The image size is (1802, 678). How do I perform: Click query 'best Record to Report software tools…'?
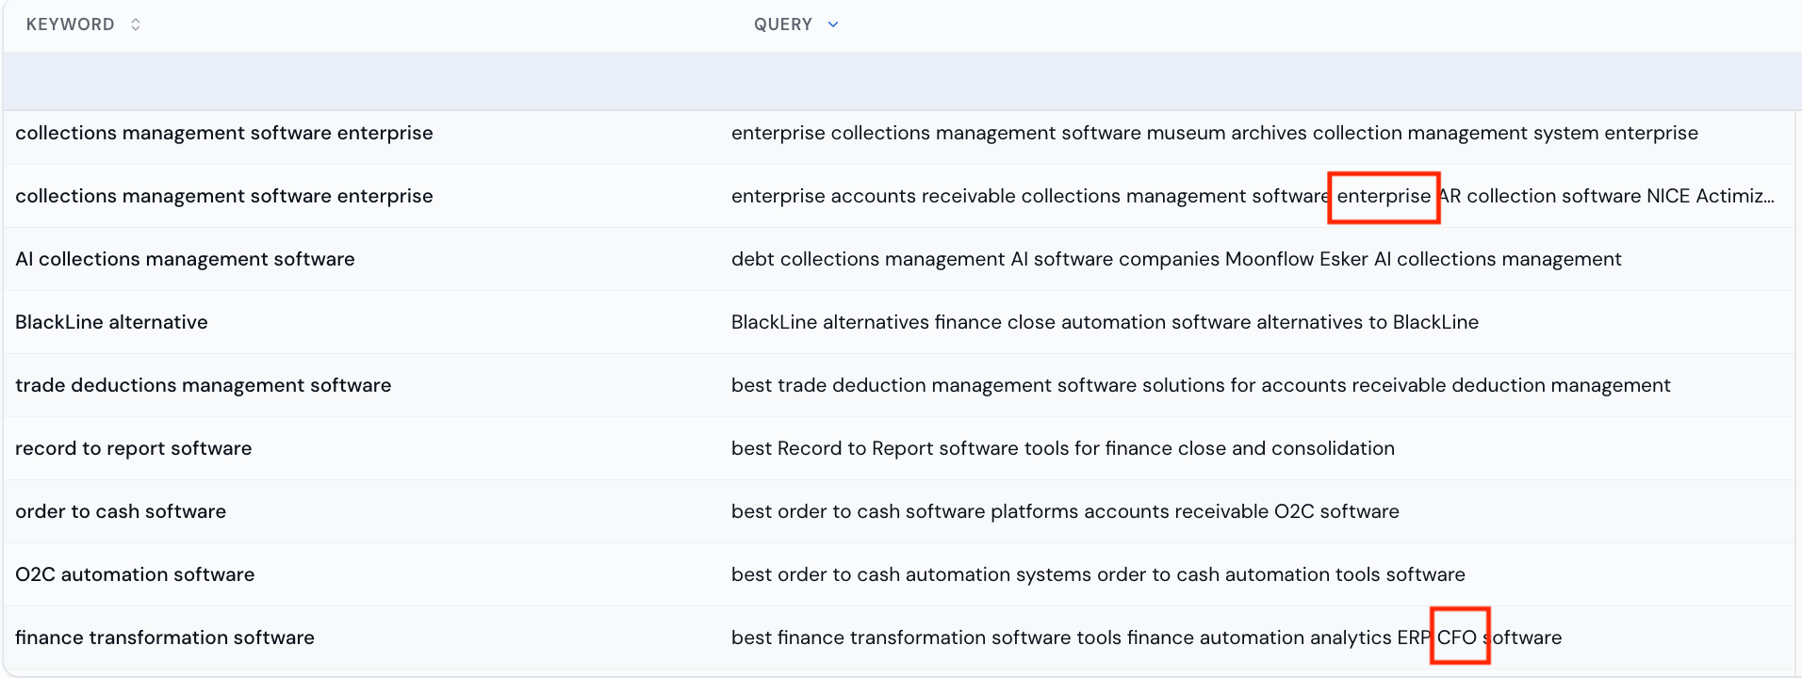pyautogui.click(x=1063, y=448)
